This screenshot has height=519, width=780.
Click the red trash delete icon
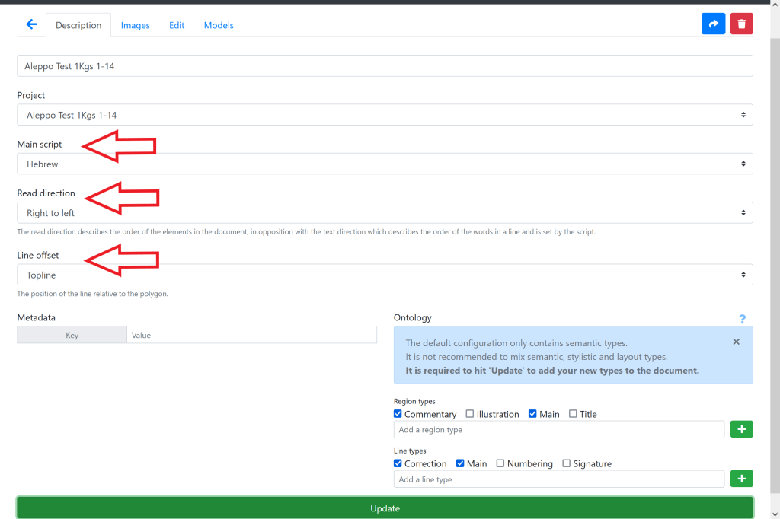[741, 24]
